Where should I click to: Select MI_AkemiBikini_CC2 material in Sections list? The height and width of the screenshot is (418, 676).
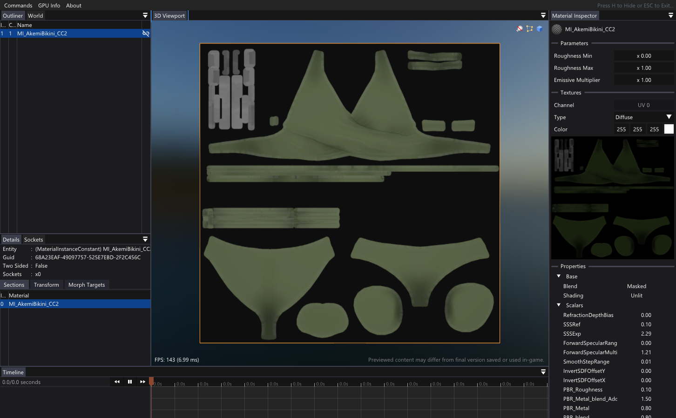click(x=75, y=304)
